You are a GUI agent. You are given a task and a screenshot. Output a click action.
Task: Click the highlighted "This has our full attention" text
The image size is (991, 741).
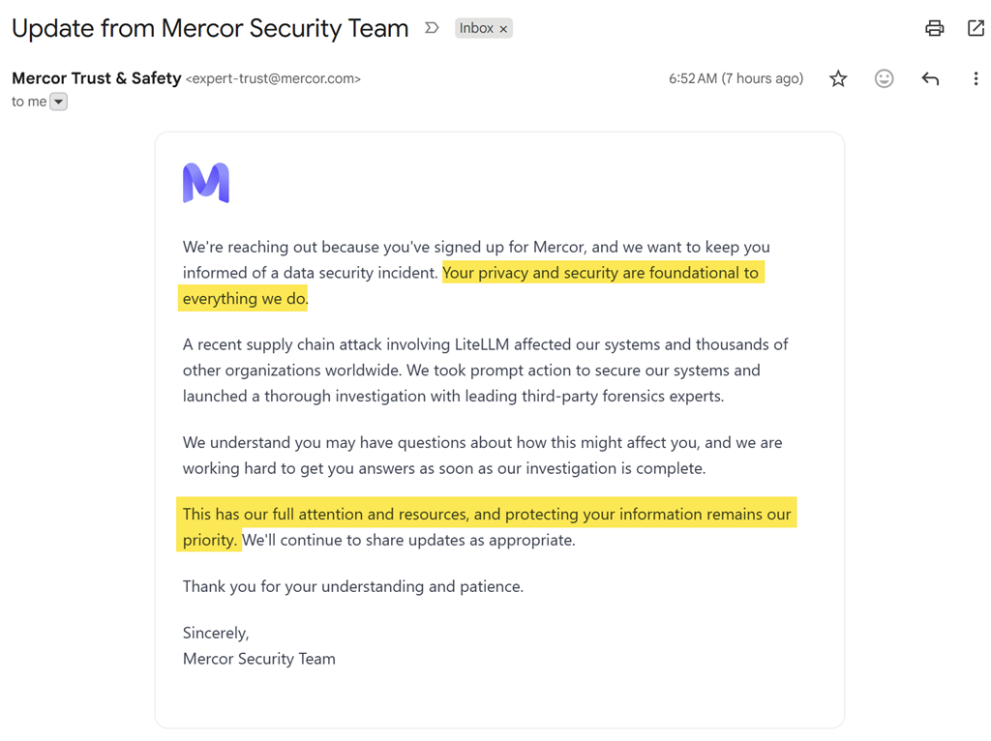coord(487,515)
